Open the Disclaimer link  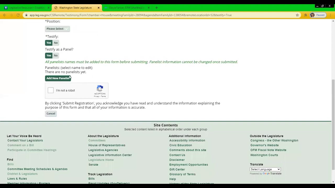pyautogui.click(x=177, y=160)
